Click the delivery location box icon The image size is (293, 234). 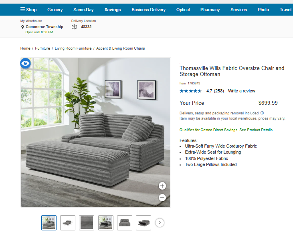(x=74, y=27)
